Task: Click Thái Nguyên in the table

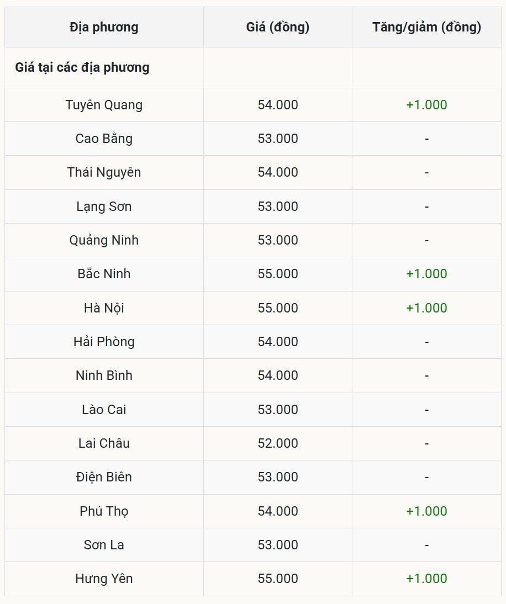Action: [x=104, y=172]
